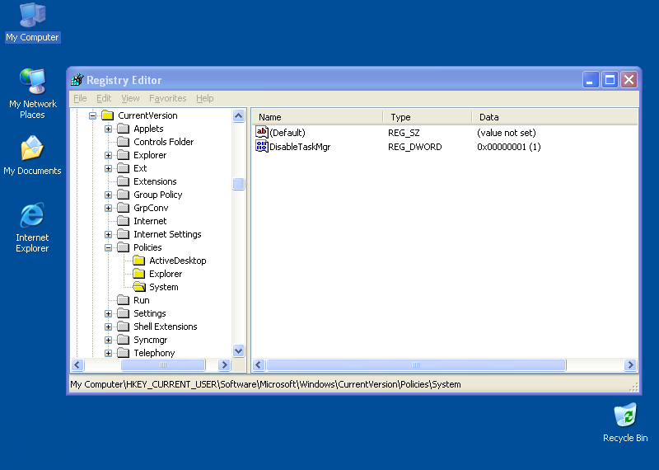Collapse the CurrentVersion tree node

click(x=92, y=115)
